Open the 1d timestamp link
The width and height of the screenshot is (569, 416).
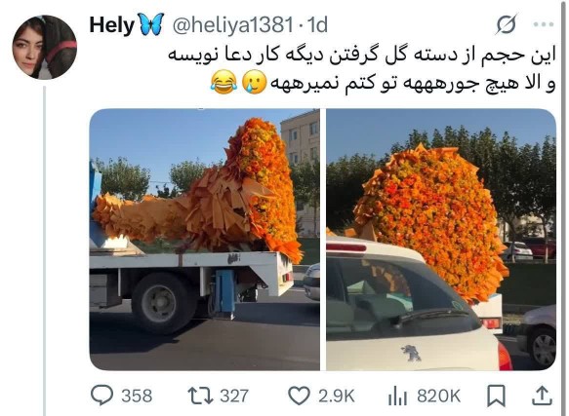[317, 25]
